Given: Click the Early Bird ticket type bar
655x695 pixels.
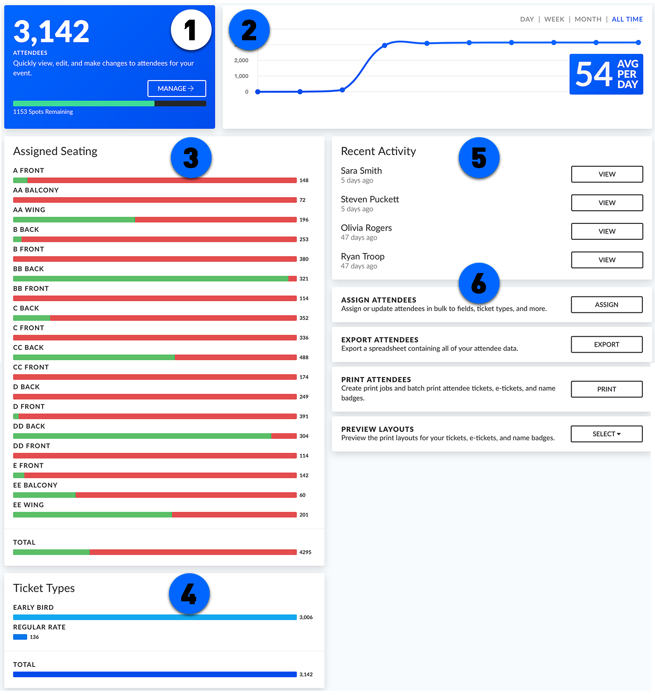Looking at the screenshot, I should (155, 617).
